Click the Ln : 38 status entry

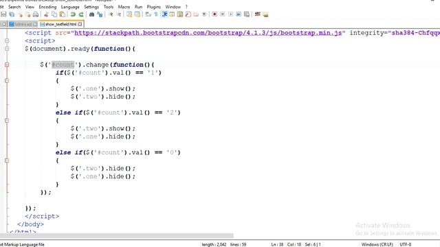coord(277,244)
